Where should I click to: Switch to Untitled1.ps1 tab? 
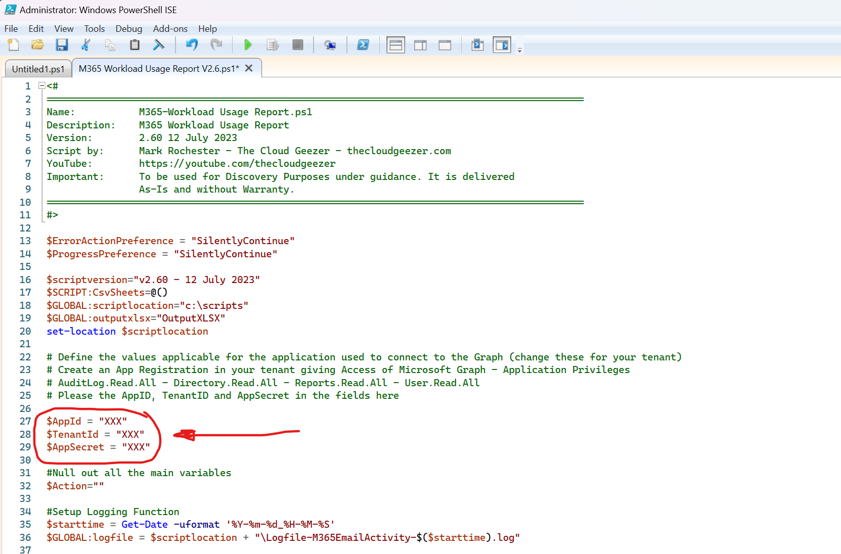38,69
